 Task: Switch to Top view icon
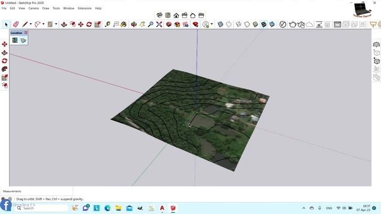click(168, 15)
